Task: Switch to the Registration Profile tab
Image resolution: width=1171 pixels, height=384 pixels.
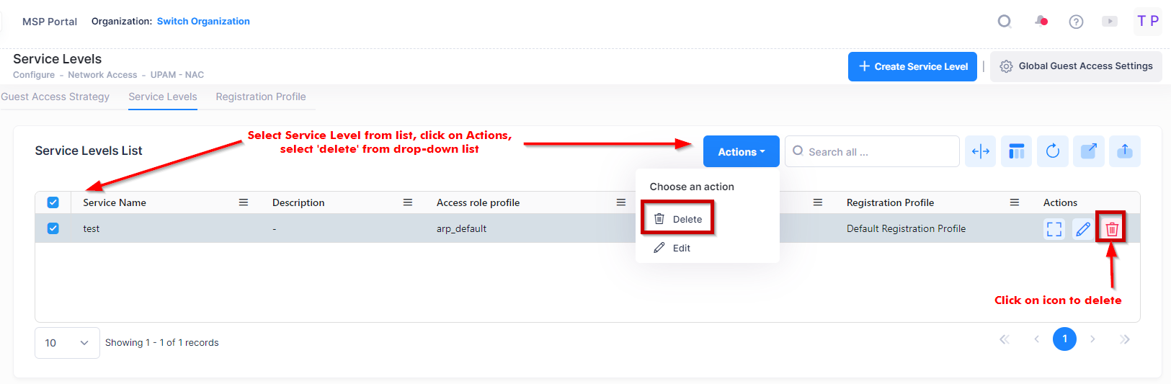Action: [260, 97]
